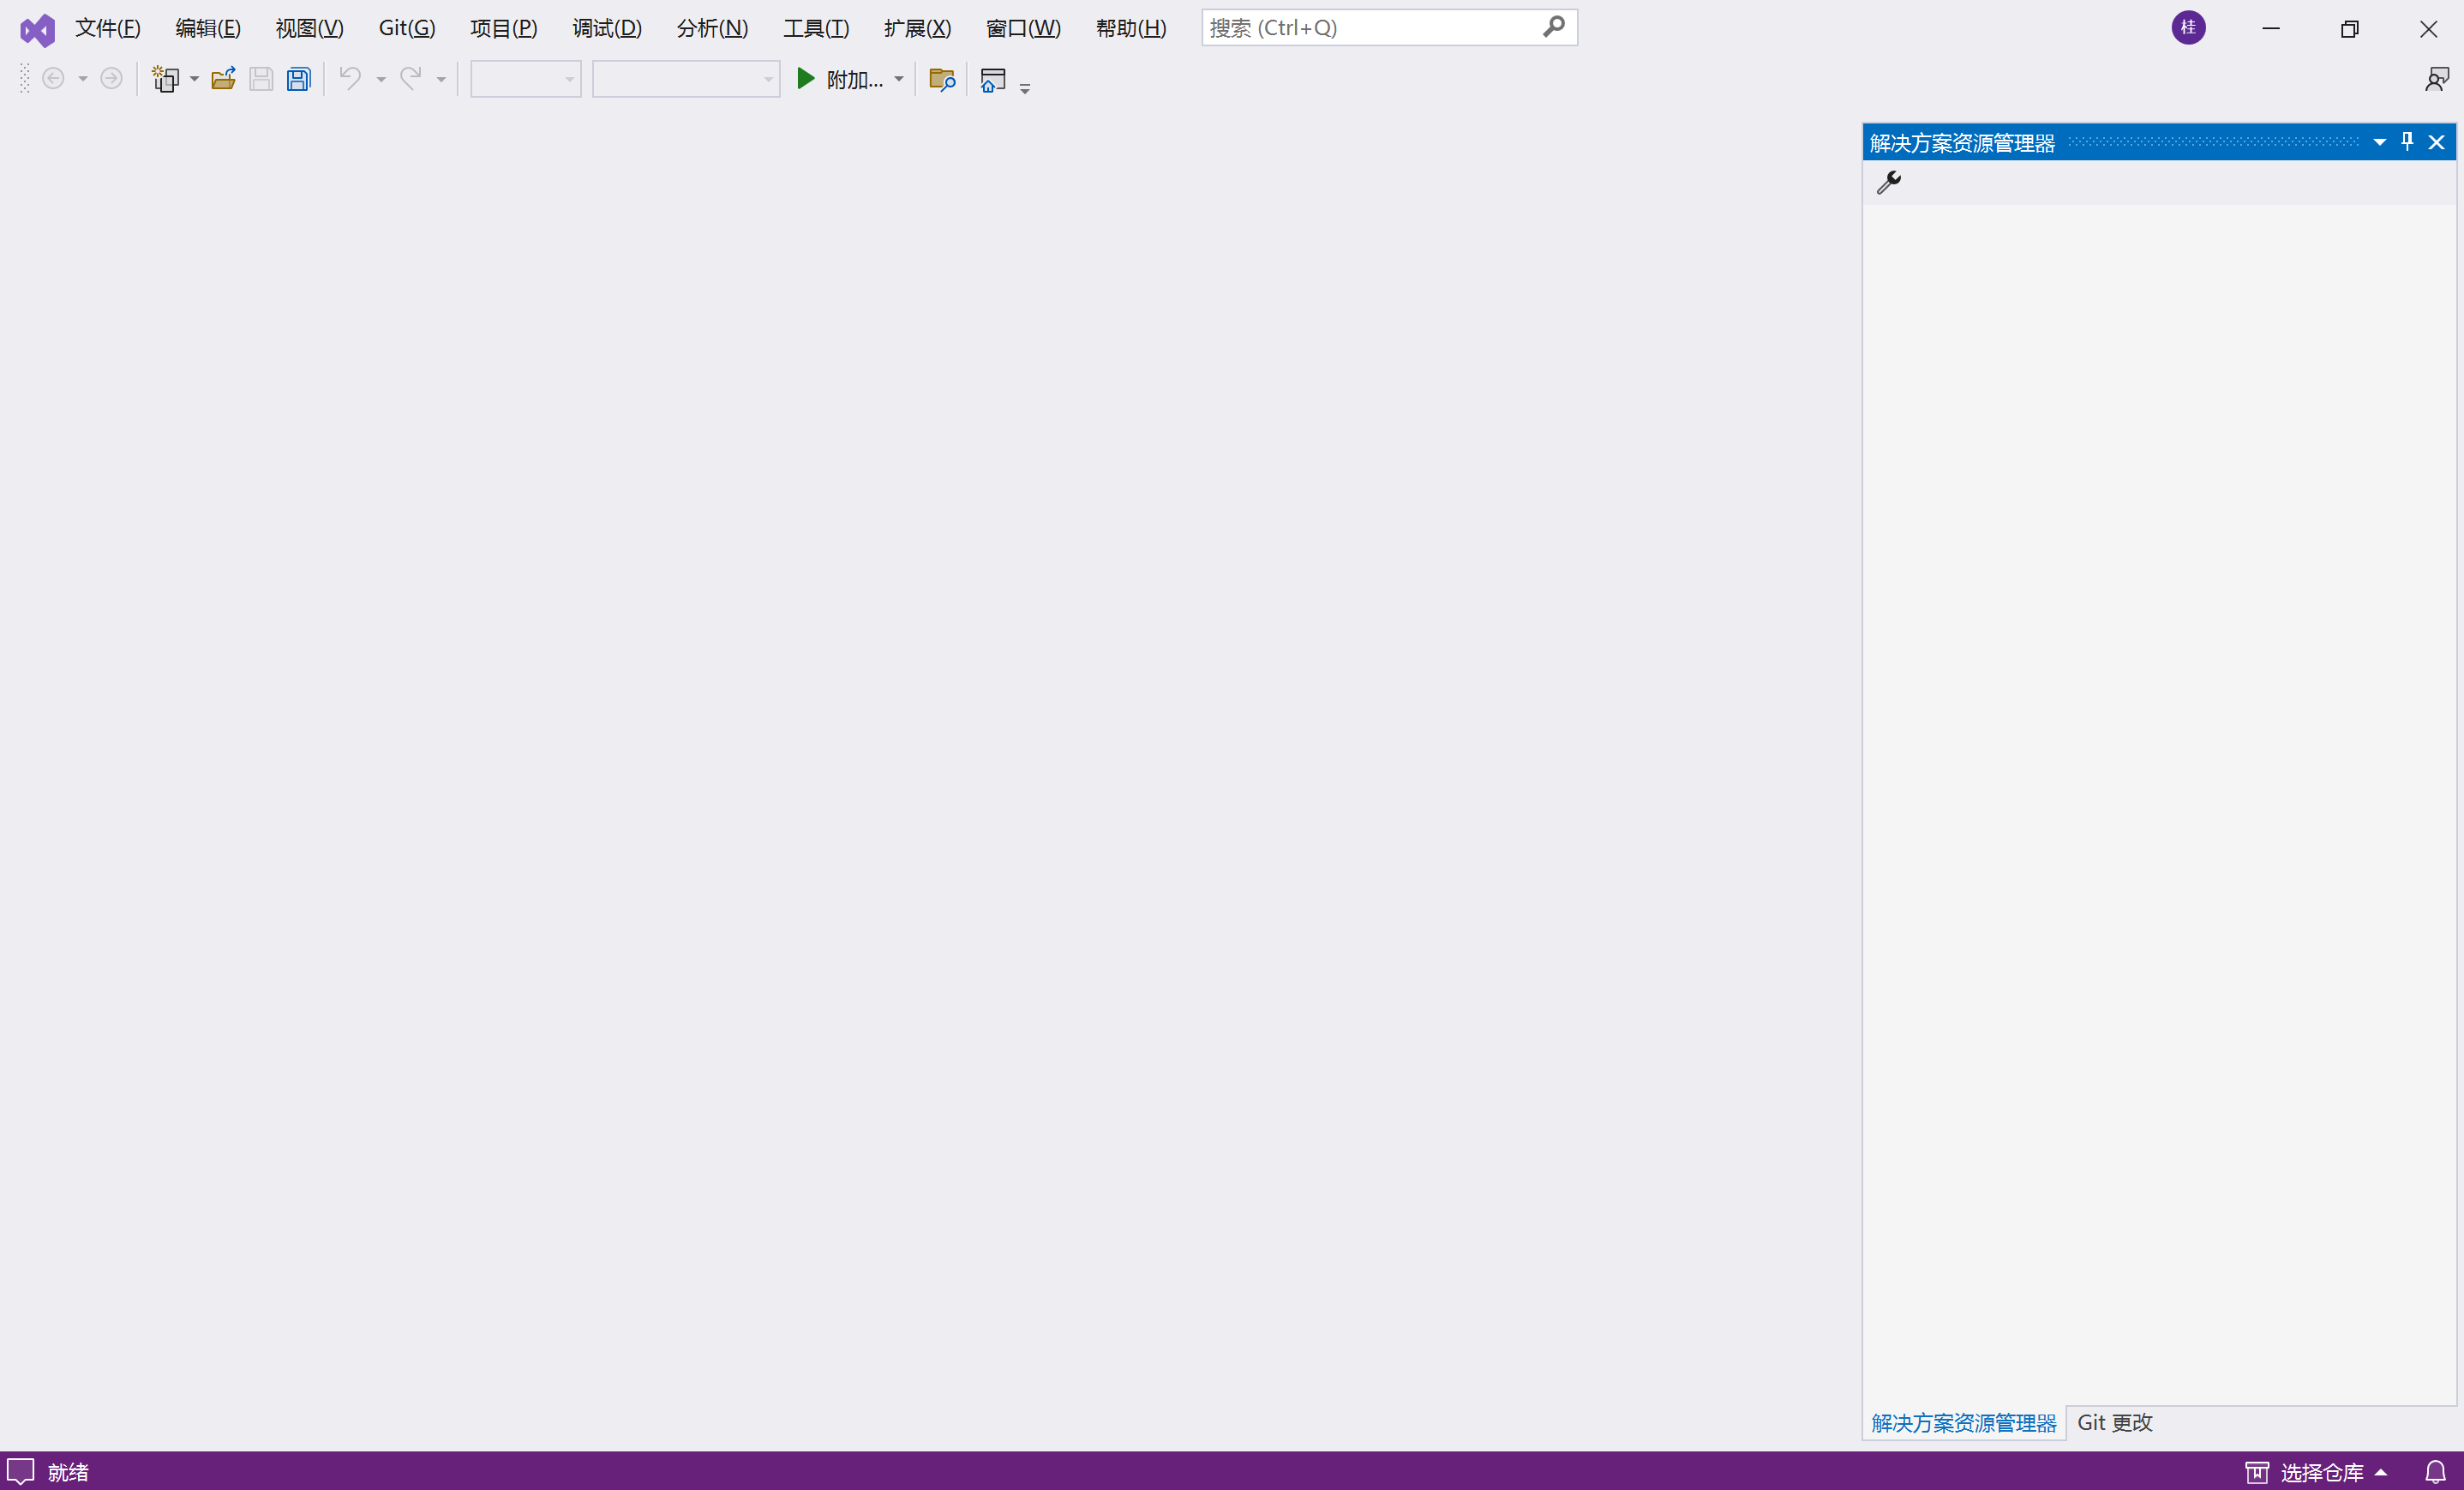Close the 解决方案资源管理器 panel
Viewport: 2464px width, 1490px height.
(x=2437, y=142)
